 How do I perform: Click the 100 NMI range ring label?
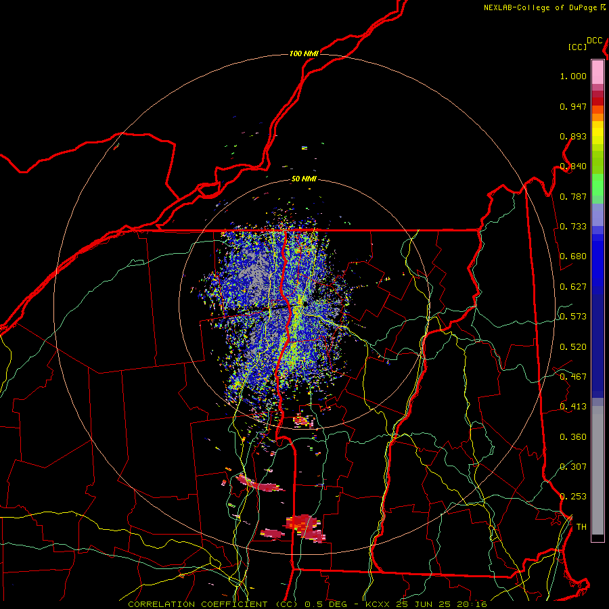pyautogui.click(x=304, y=53)
